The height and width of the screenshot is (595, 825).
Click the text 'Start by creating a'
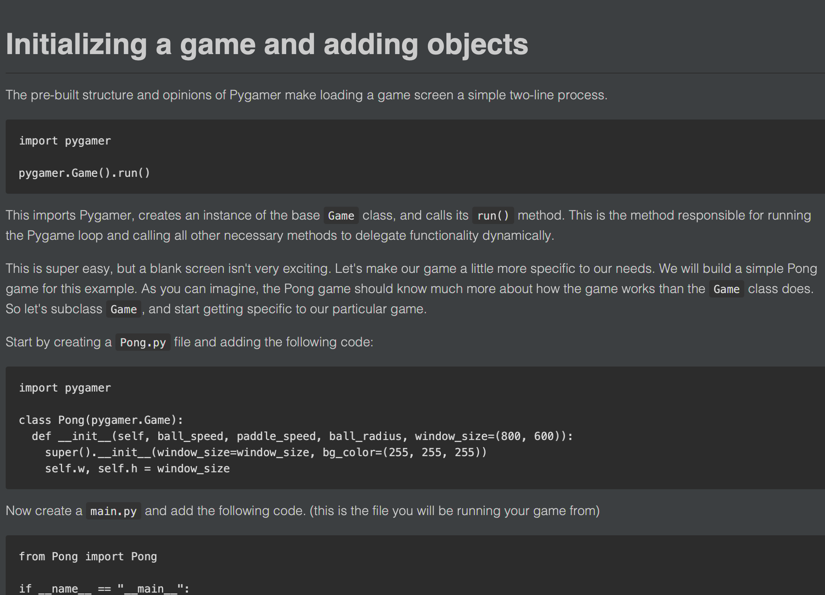point(59,342)
